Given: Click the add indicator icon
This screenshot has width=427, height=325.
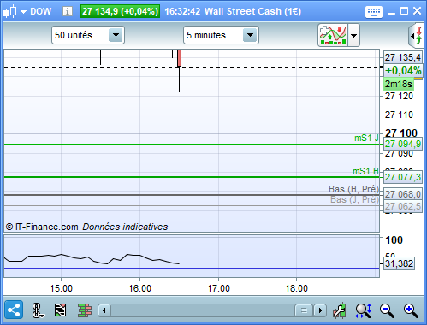Looking at the screenshot, I should tap(333, 35).
